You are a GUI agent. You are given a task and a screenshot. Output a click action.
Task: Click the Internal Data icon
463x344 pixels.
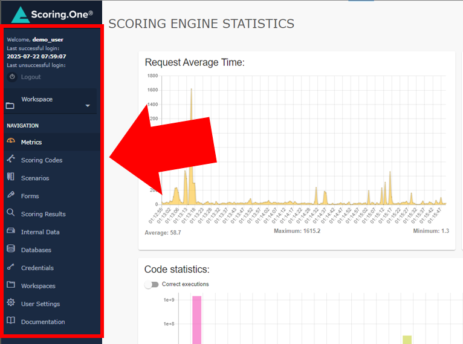click(x=10, y=231)
